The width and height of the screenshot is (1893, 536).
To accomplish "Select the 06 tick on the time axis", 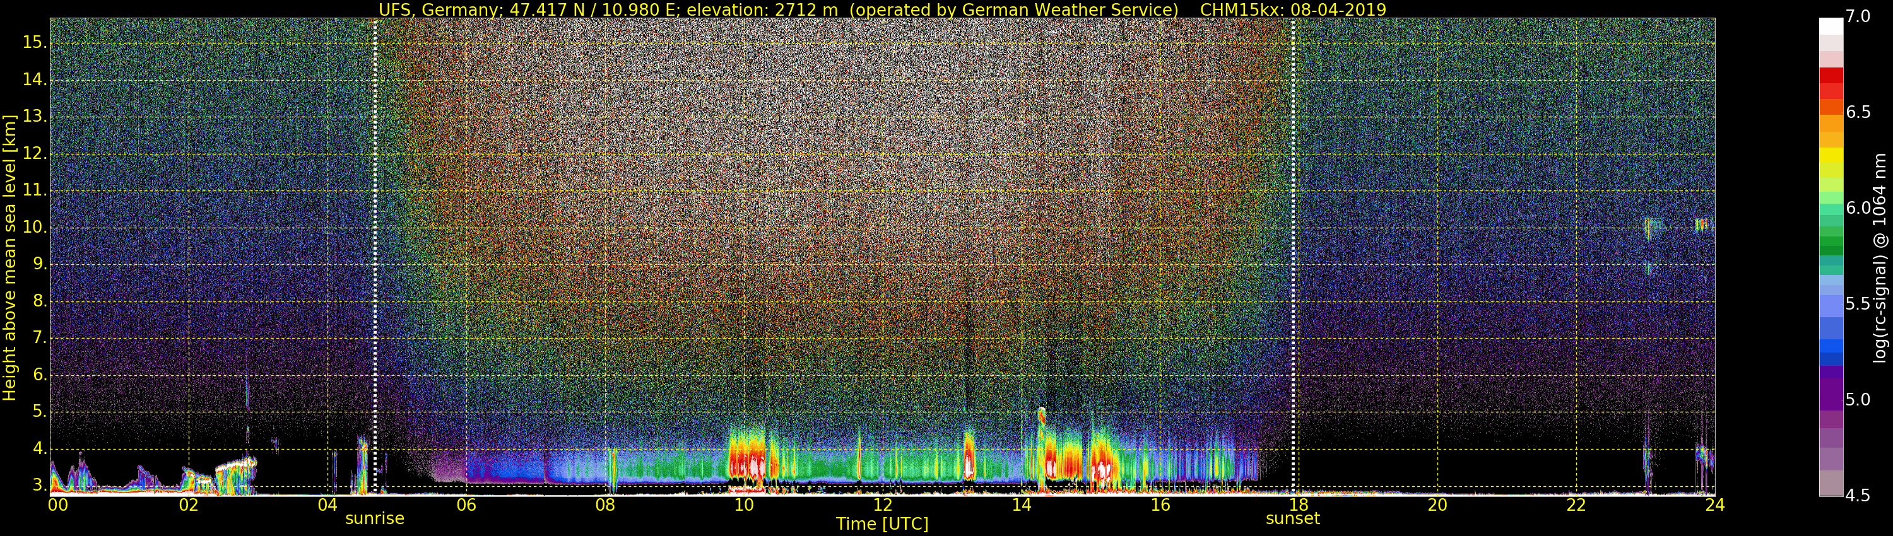I will click(x=466, y=505).
